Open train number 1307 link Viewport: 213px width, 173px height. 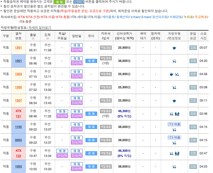(18, 100)
